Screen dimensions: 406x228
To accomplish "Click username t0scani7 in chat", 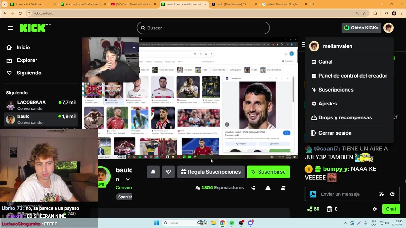I will [x=327, y=149].
